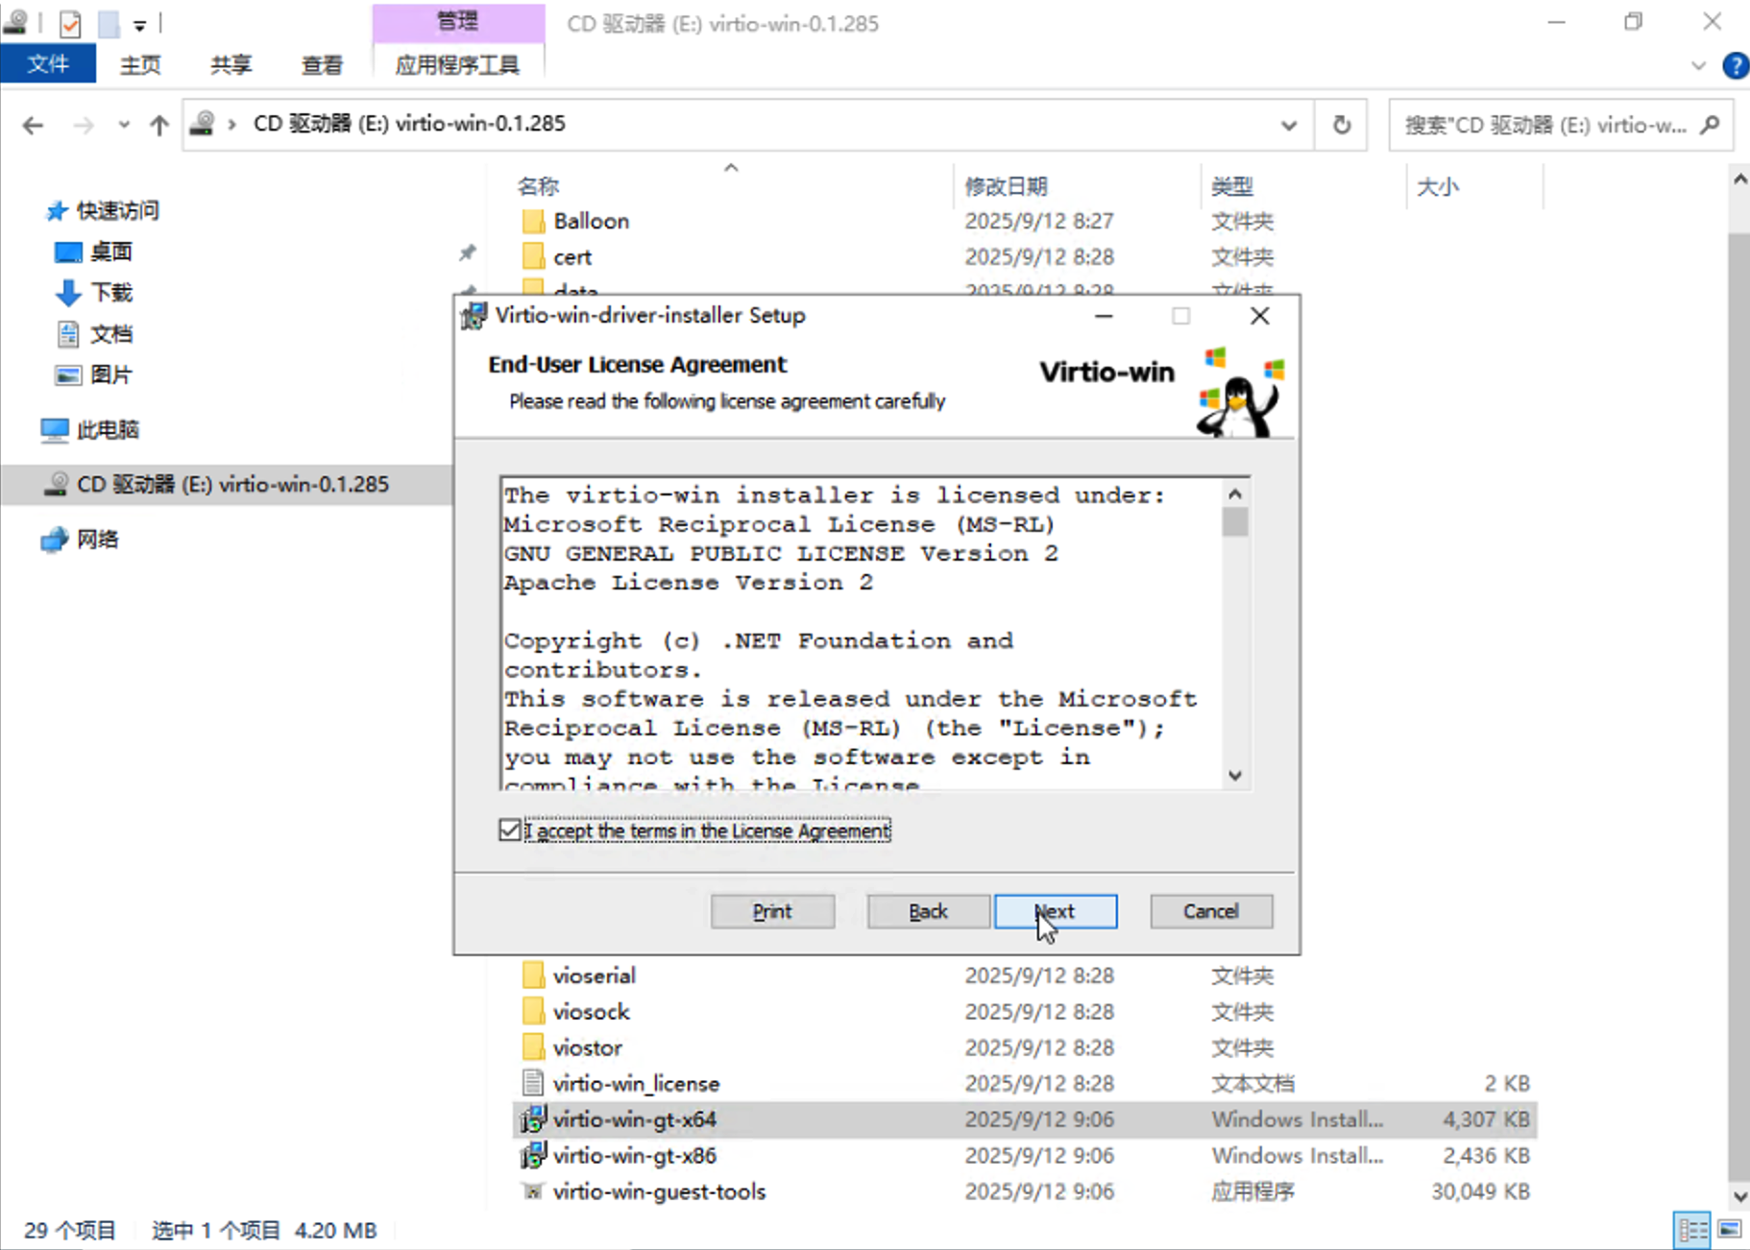Expand the ribbon with the chevron

click(x=1698, y=65)
